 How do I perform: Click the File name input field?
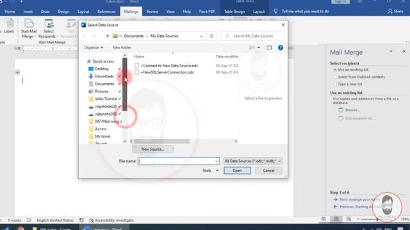point(179,162)
